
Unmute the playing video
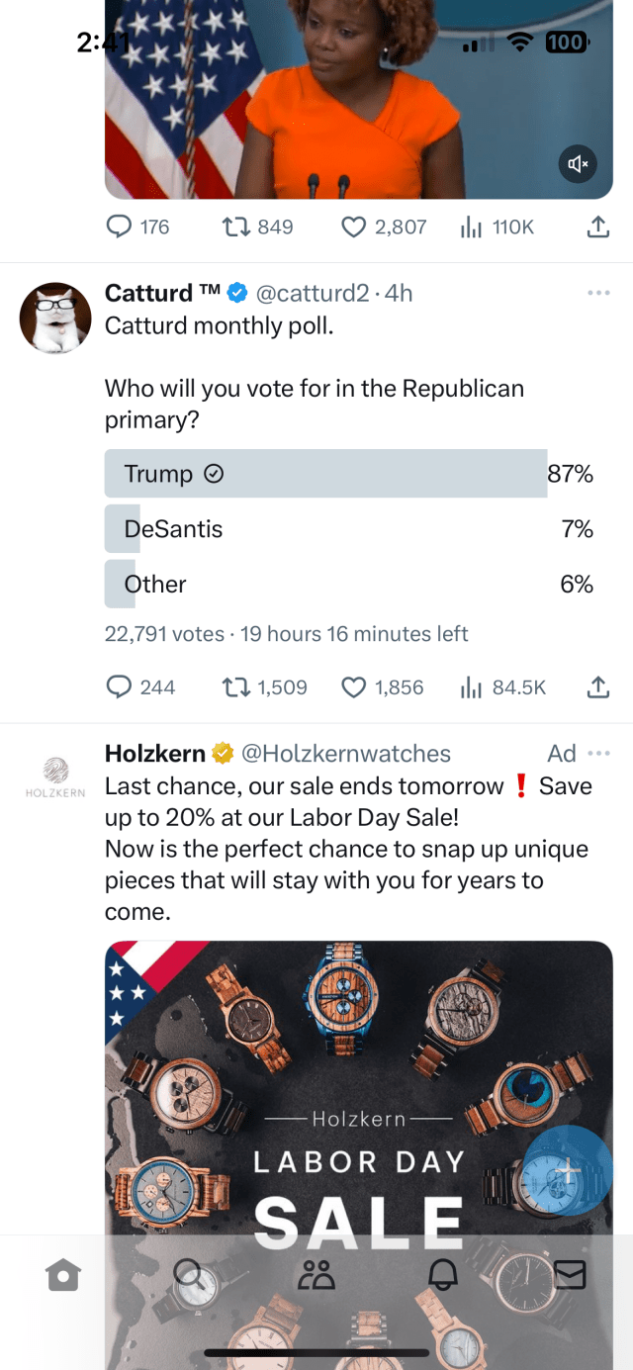click(x=578, y=165)
